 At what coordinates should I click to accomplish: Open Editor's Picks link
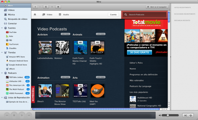(x=136, y=63)
